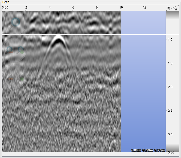181x158 pixels.
Task: Click the grey gradient bar at depth scale bottom
Action: click(172, 148)
